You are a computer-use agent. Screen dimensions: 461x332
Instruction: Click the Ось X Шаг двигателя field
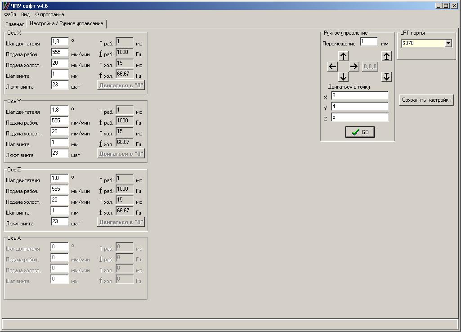(x=60, y=42)
